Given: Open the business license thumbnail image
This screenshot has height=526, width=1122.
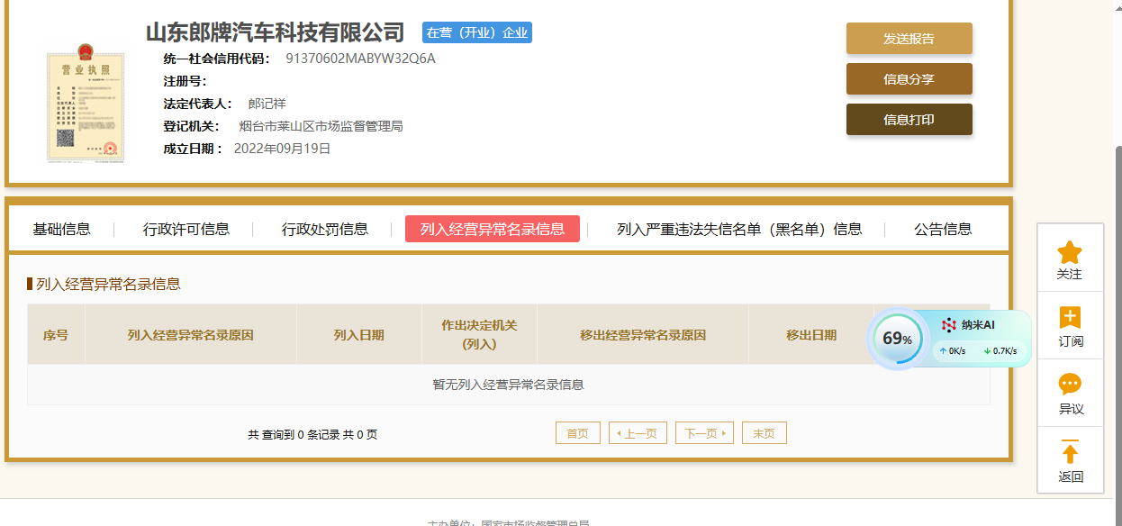Looking at the screenshot, I should pyautogui.click(x=86, y=102).
